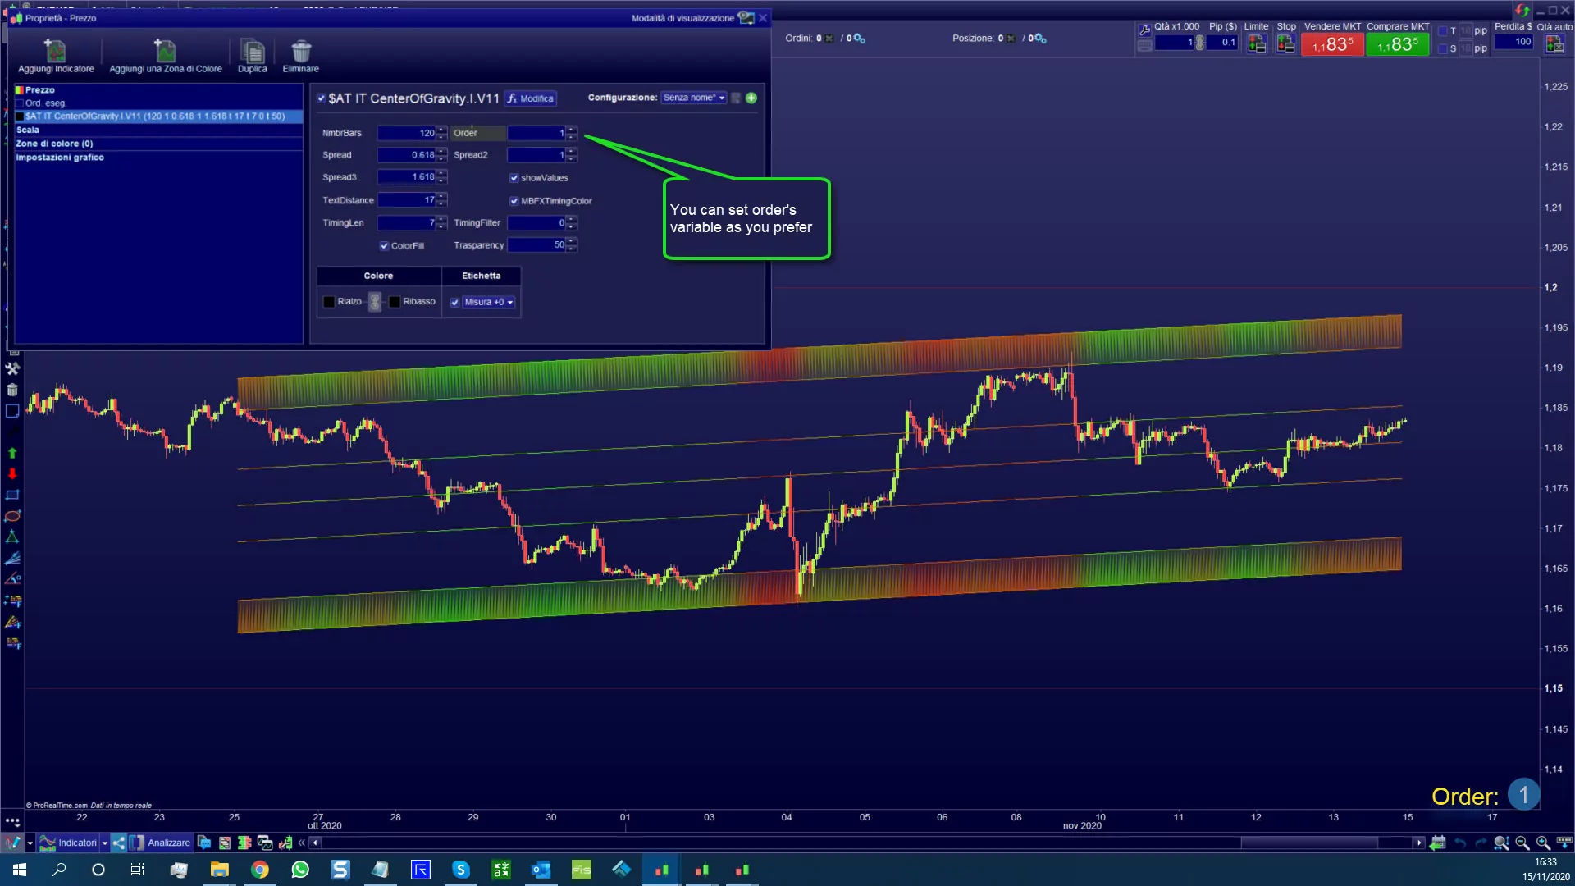The image size is (1575, 886).
Task: Click the Perdita $ input field
Action: coord(1513,42)
